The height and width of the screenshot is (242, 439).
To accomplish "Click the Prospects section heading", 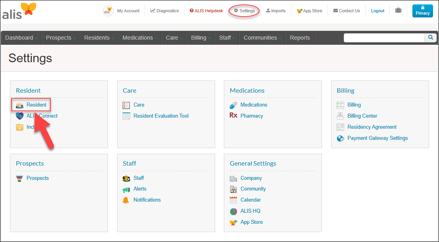I will (x=30, y=164).
